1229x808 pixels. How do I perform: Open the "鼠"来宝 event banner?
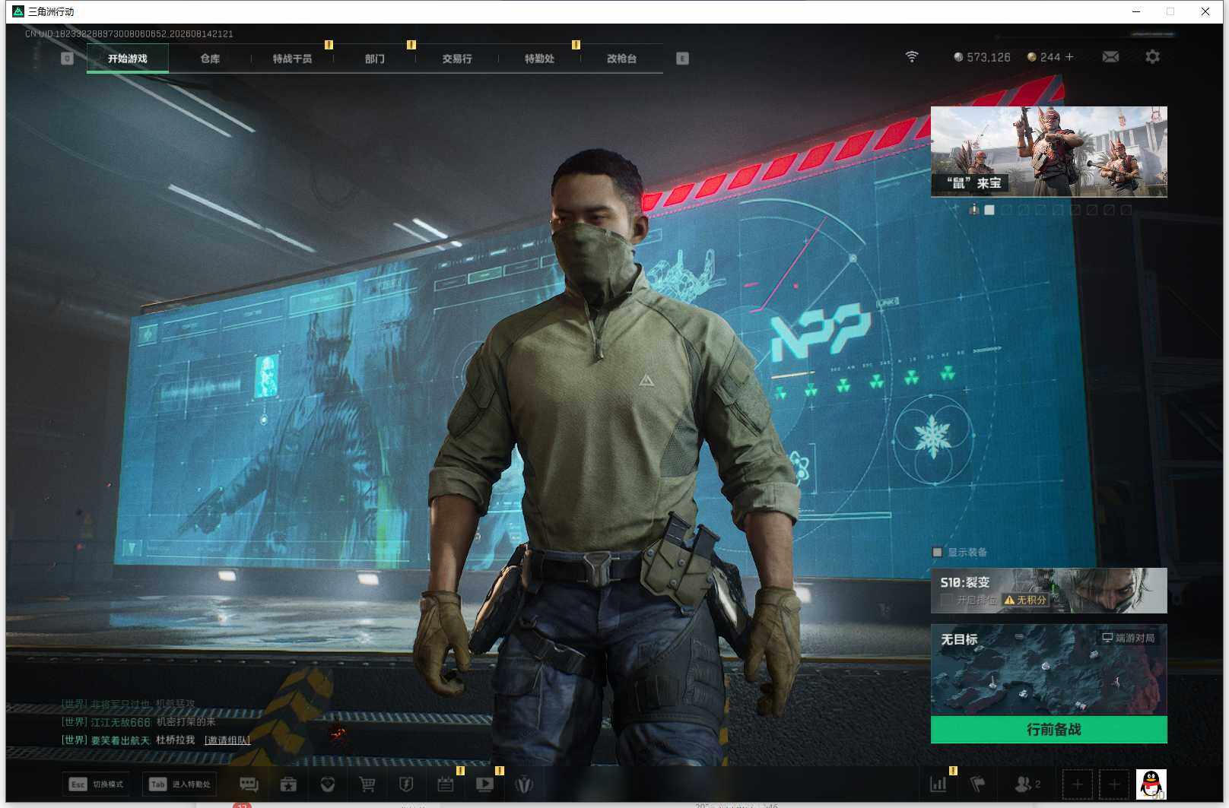(1049, 152)
